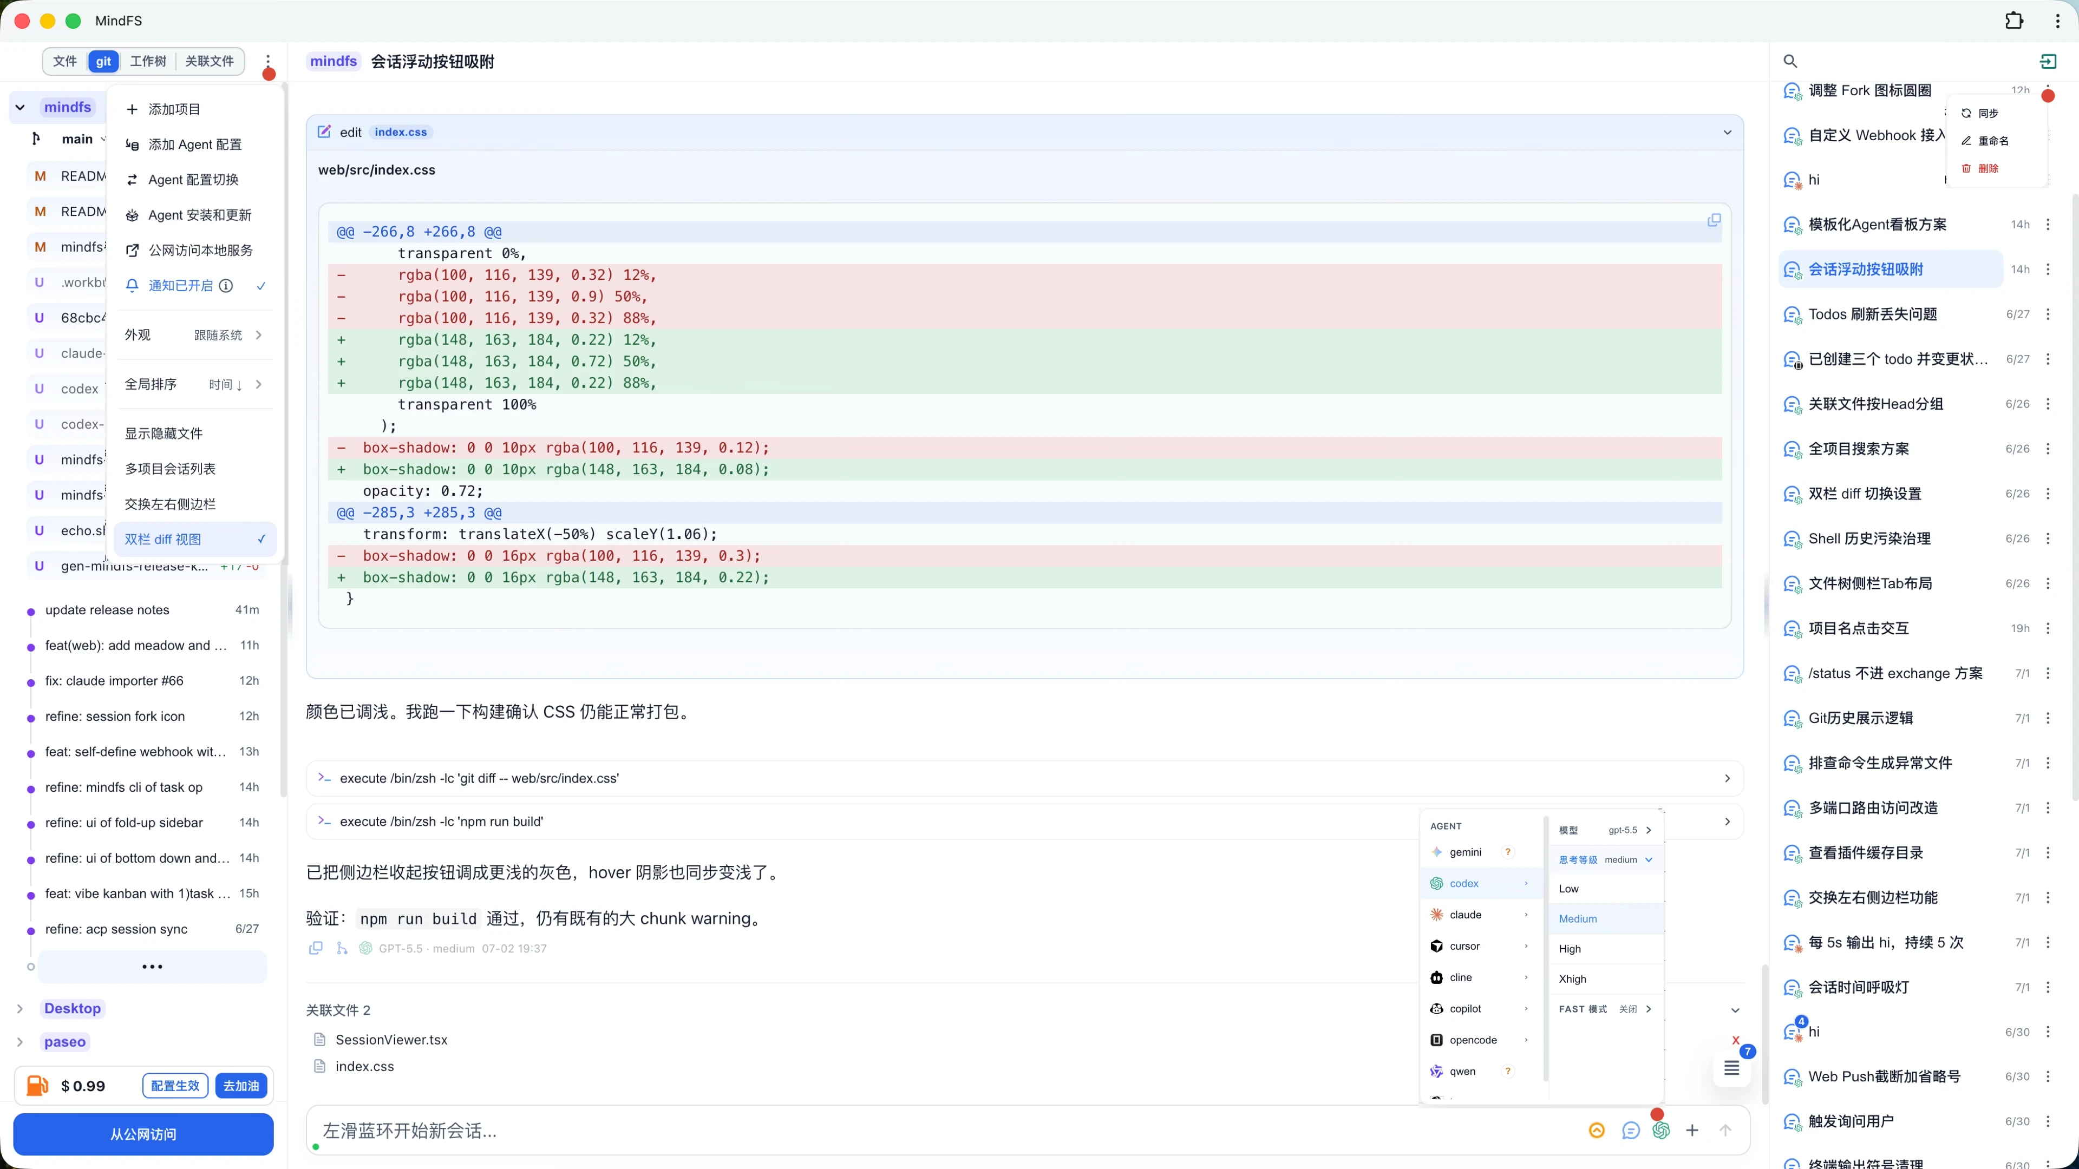The image size is (2079, 1169).
Task: Open the extensions puzzle icon in title bar
Action: coord(2015,21)
